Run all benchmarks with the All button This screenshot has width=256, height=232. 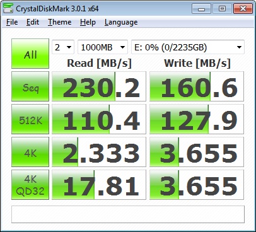click(x=30, y=54)
